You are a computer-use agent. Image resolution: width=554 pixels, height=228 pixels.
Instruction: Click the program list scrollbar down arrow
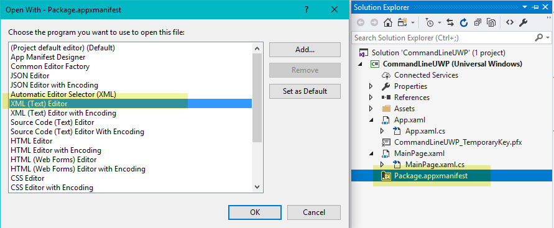pyautogui.click(x=257, y=187)
